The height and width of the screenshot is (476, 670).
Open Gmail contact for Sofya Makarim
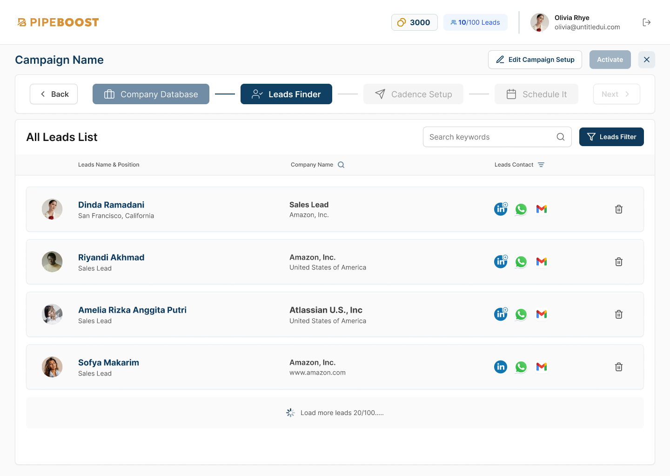542,367
